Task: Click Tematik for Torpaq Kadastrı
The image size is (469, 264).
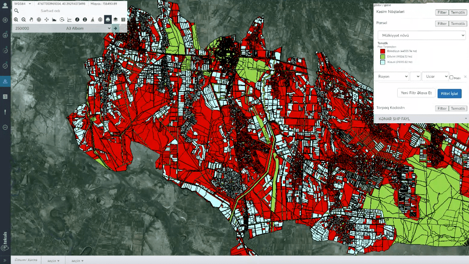Action: 458,109
